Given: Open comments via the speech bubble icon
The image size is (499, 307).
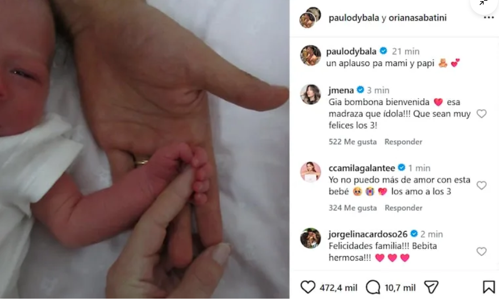Looking at the screenshot, I should [373, 287].
